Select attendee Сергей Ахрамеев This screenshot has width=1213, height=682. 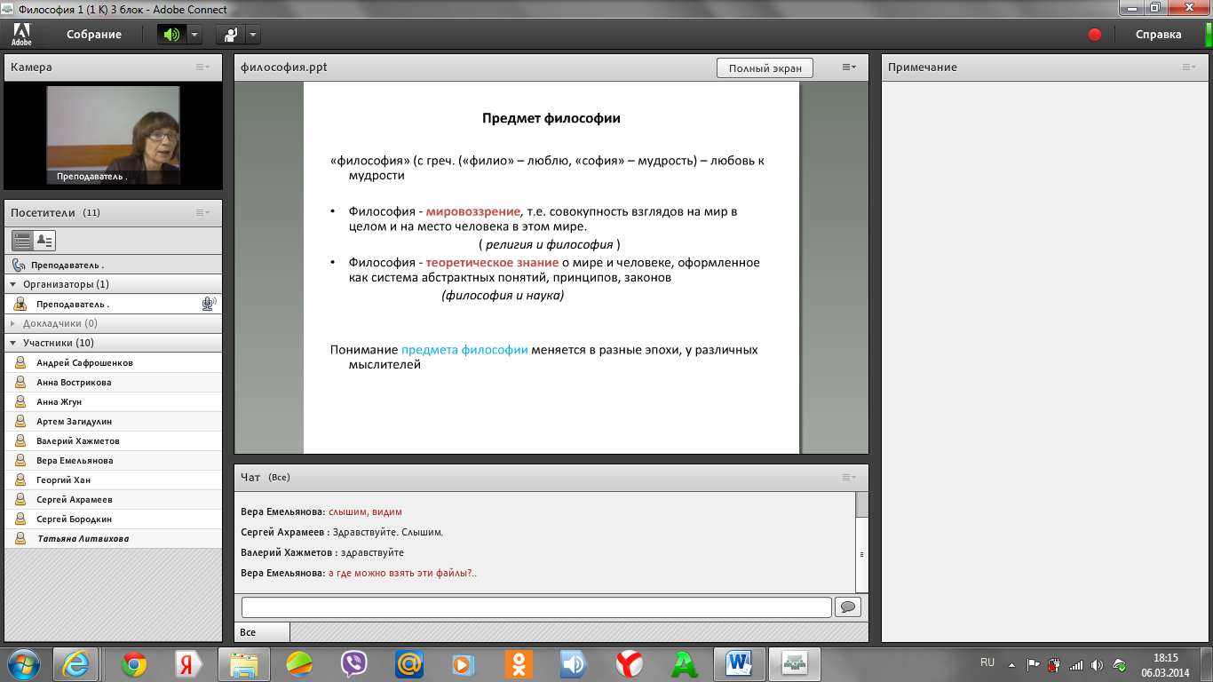click(x=113, y=499)
